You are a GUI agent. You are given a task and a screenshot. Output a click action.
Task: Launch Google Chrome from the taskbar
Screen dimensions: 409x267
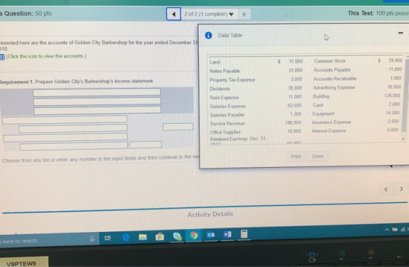pos(194,236)
